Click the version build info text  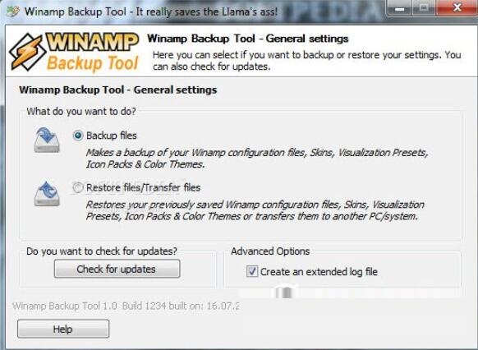[x=126, y=306]
